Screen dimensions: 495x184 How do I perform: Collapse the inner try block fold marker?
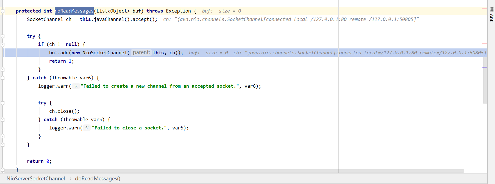(3, 103)
